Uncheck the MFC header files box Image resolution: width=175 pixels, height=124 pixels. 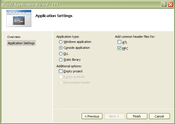click(x=119, y=48)
